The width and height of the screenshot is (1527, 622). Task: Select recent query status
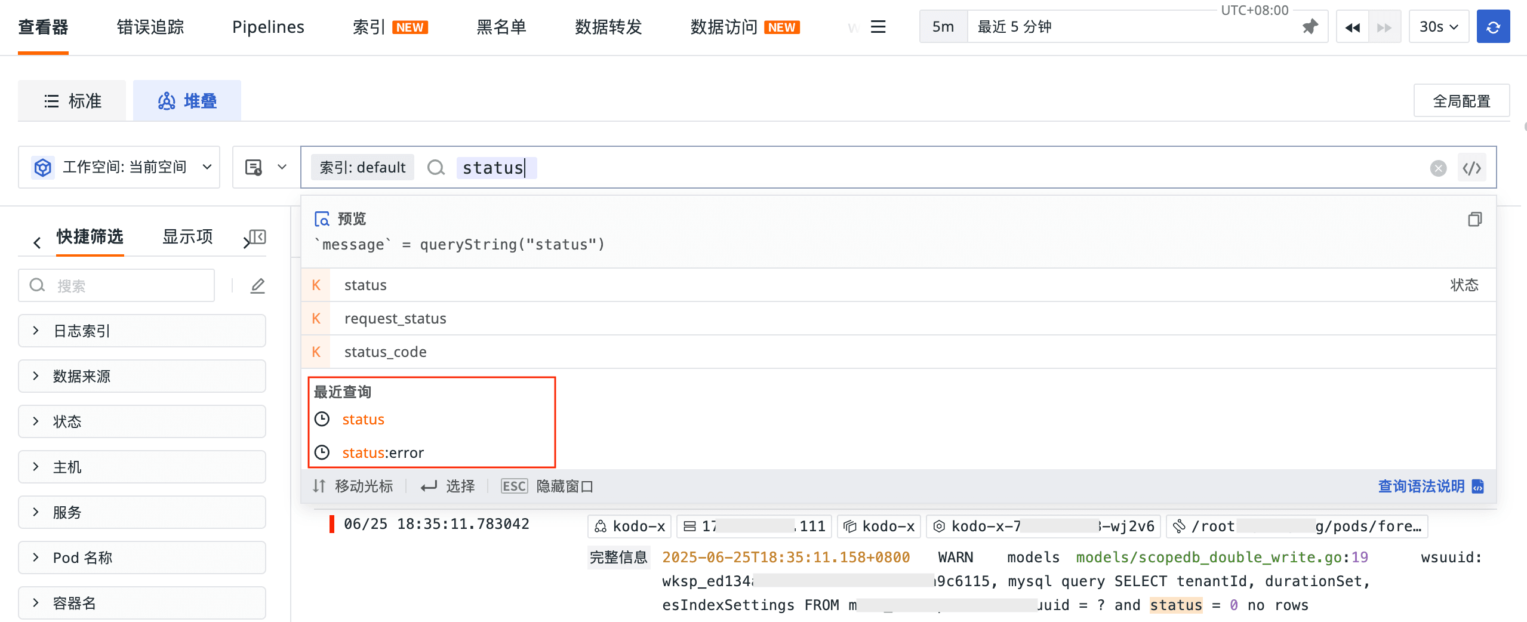(x=363, y=420)
